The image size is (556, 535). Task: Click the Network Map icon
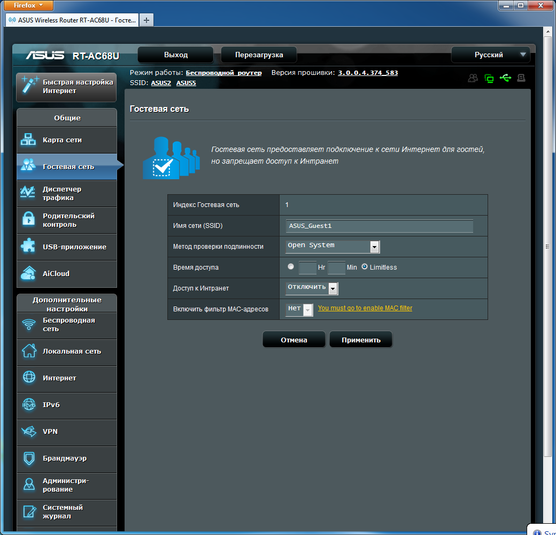pyautogui.click(x=28, y=140)
